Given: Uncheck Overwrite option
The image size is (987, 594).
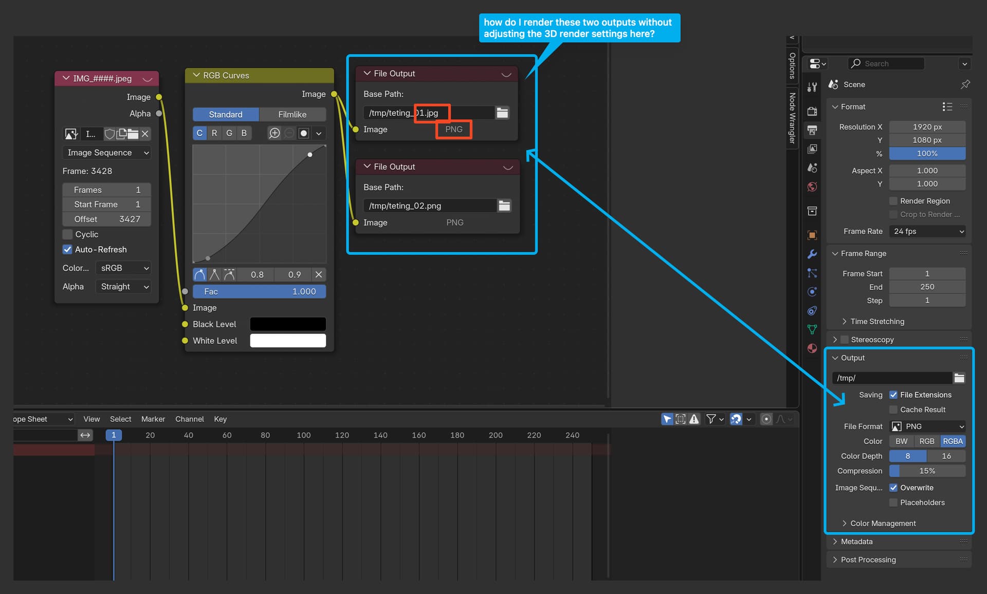Looking at the screenshot, I should 893,488.
